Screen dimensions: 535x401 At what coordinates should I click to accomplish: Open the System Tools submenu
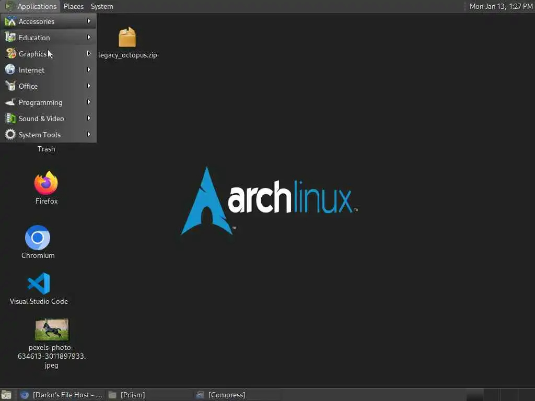pos(48,135)
